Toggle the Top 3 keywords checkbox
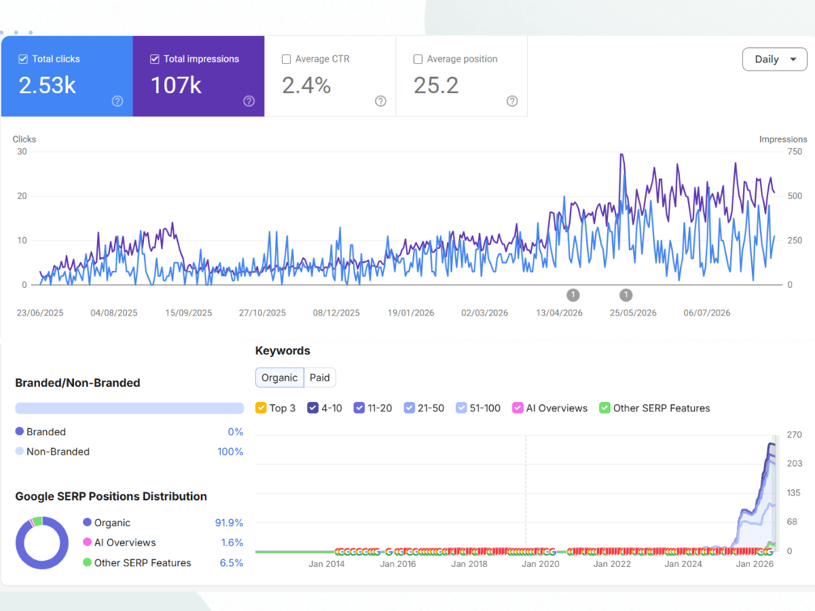The image size is (815, 611). pyautogui.click(x=261, y=408)
